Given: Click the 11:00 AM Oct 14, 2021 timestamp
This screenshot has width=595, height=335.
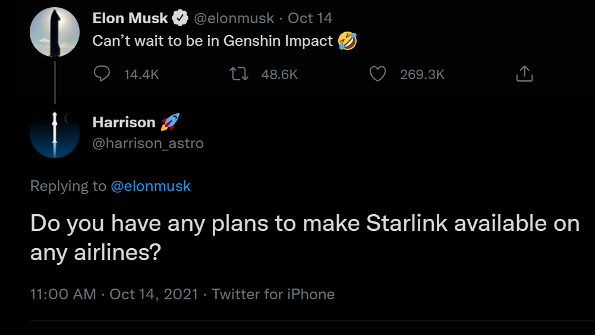Looking at the screenshot, I should pyautogui.click(x=114, y=294).
